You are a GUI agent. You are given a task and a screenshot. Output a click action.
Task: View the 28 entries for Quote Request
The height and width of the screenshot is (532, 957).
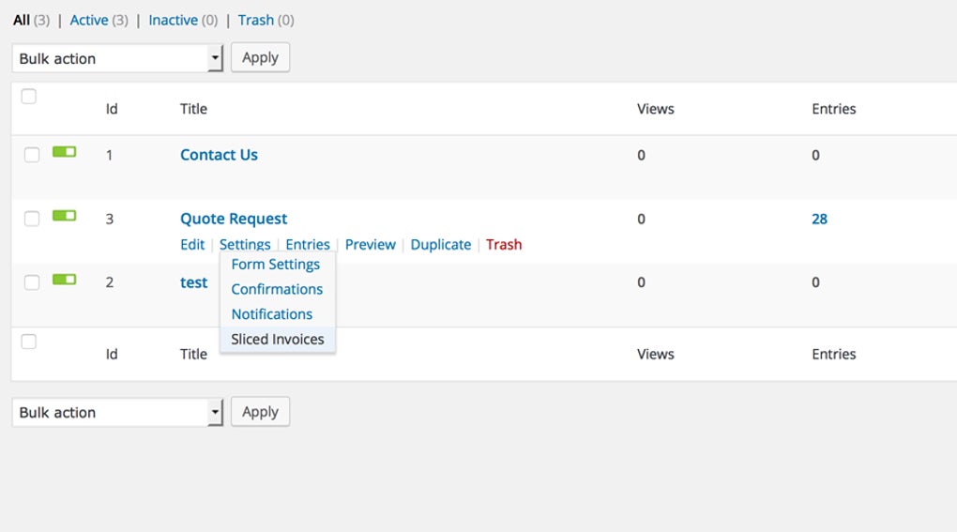[x=819, y=219]
